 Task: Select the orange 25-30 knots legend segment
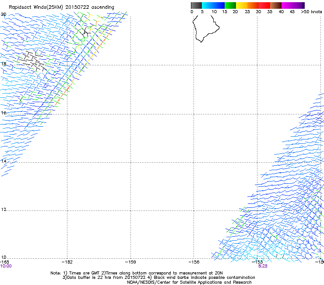click(x=253, y=5)
